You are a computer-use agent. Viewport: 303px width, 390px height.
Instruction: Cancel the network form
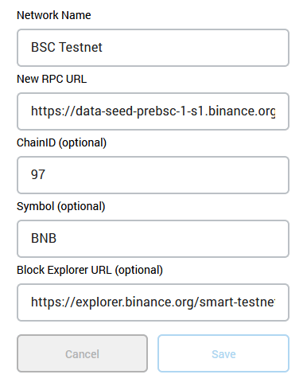pos(82,353)
